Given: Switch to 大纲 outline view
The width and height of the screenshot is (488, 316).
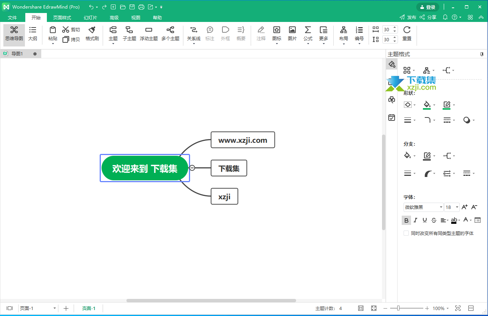Looking at the screenshot, I should click(x=33, y=33).
